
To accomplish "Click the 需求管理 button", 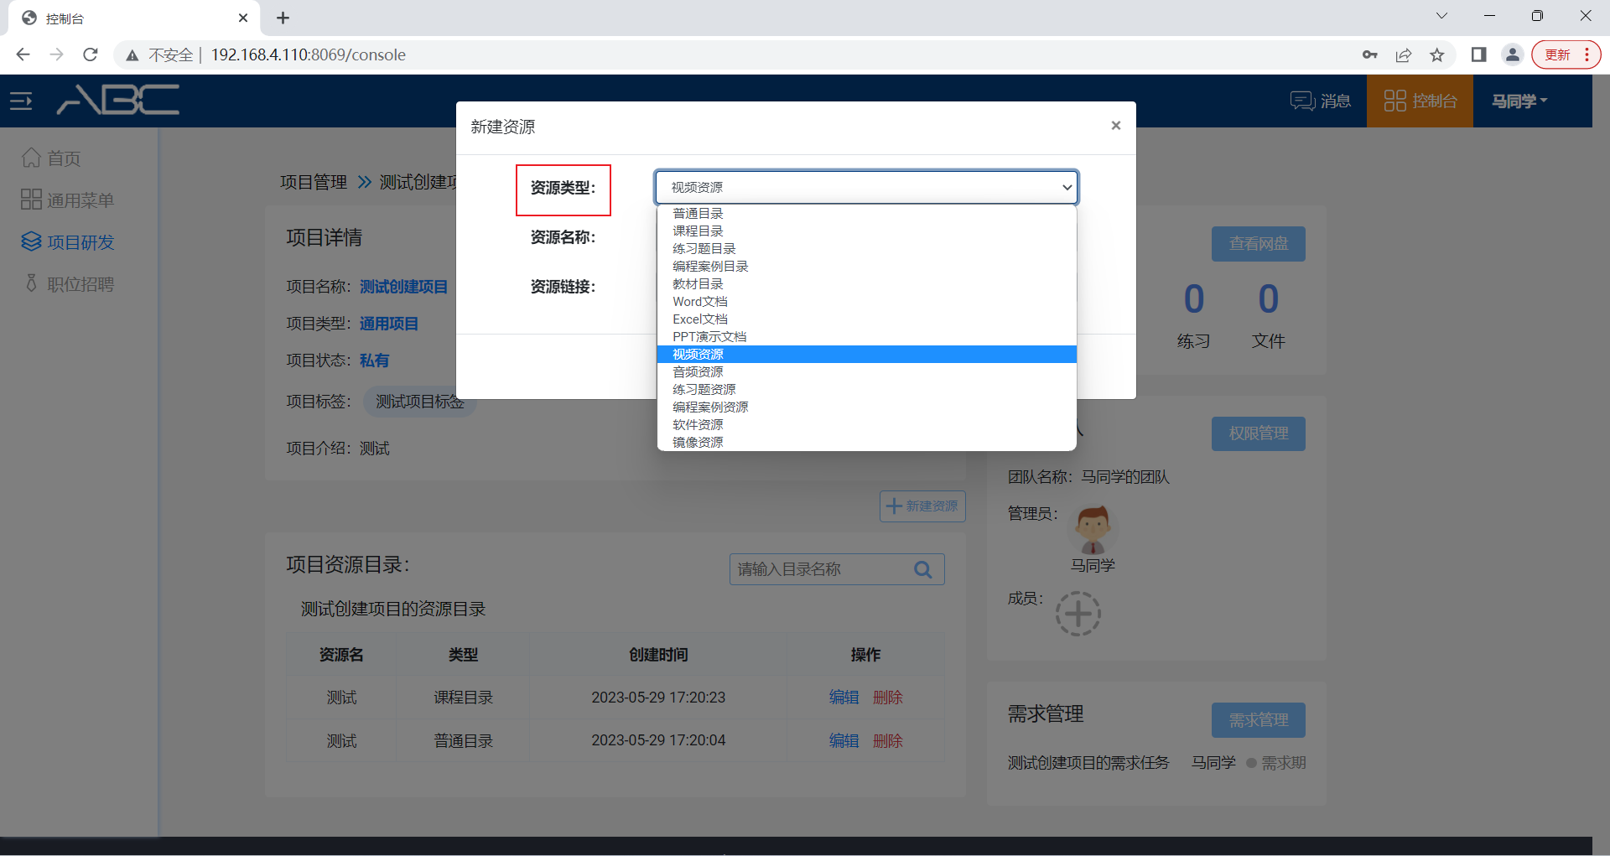I will pyautogui.click(x=1258, y=720).
